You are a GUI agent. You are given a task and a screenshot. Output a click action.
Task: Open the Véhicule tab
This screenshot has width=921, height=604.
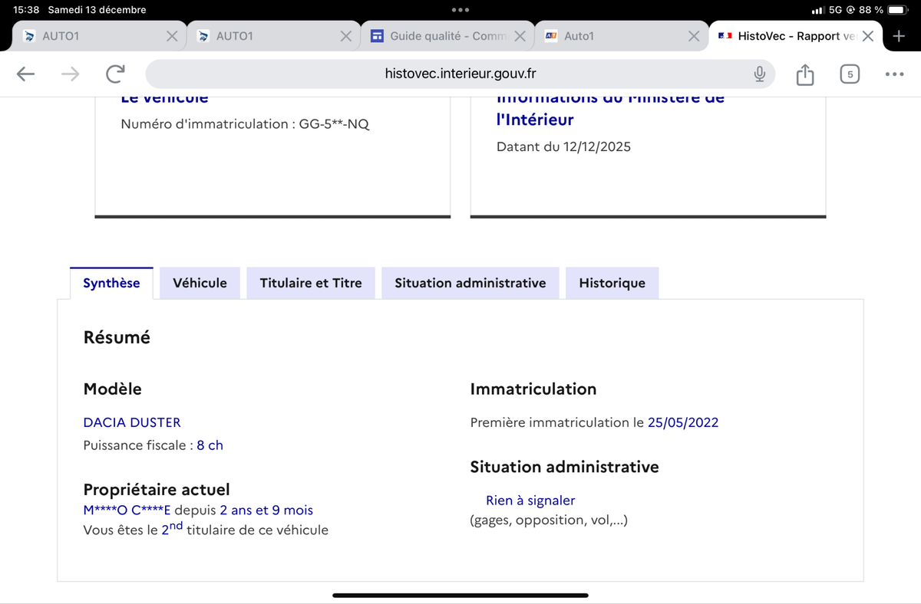[200, 283]
